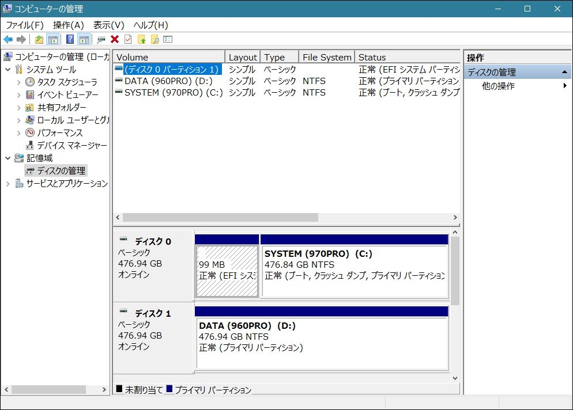
Task: Open the File (ファイル) menu
Action: [x=24, y=25]
